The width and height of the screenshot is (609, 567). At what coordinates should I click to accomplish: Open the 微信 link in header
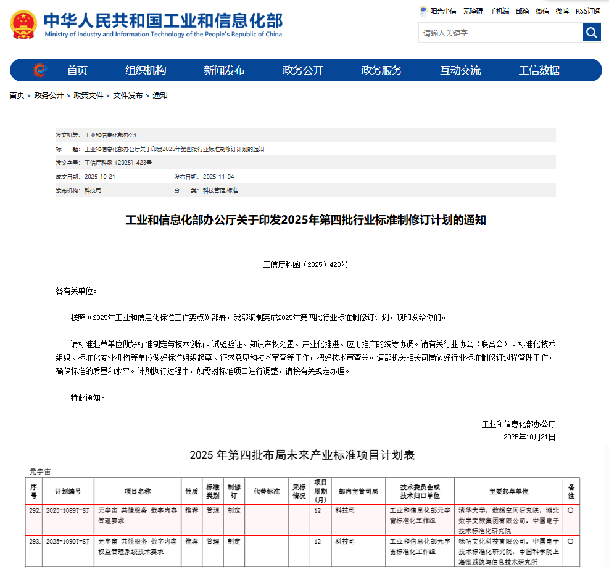click(x=542, y=11)
